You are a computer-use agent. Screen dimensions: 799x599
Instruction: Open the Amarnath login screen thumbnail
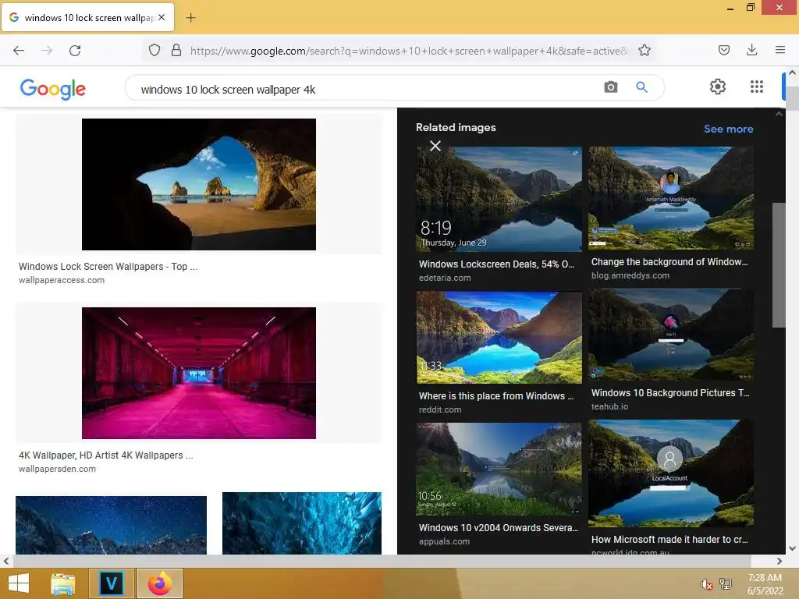pyautogui.click(x=670, y=197)
